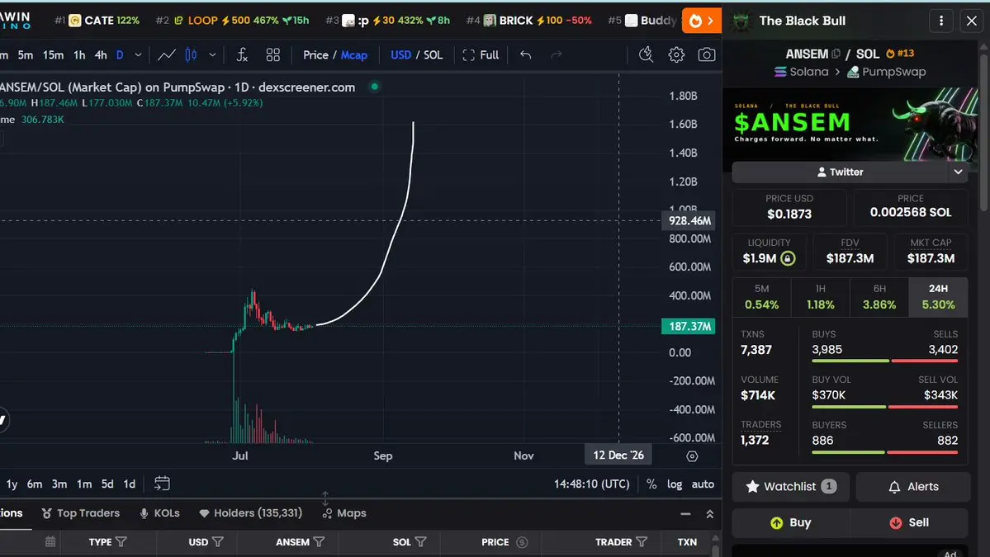Toggle log scale on the chart
Image resolution: width=990 pixels, height=557 pixels.
pos(675,484)
